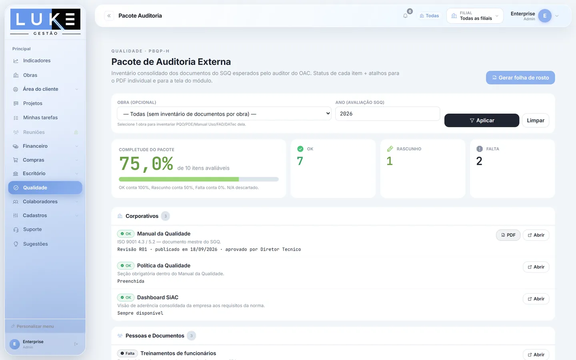The width and height of the screenshot is (576, 360).
Task: Click the Suporte headset icon
Action: point(16,230)
